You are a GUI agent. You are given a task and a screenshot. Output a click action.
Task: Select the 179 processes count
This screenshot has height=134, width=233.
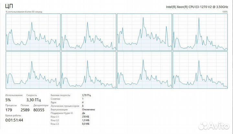(10, 110)
